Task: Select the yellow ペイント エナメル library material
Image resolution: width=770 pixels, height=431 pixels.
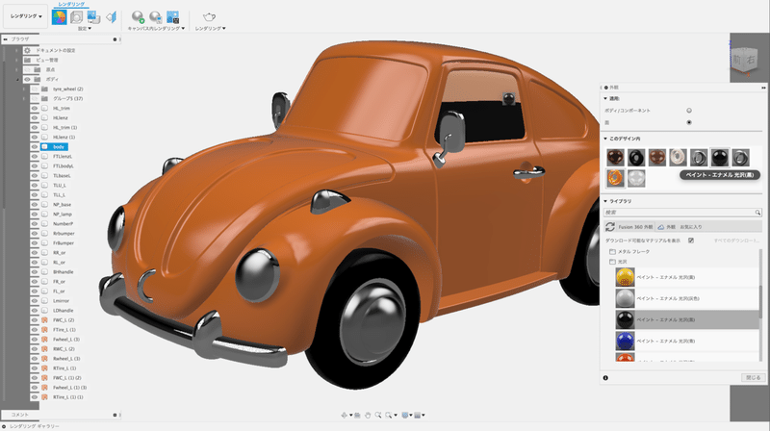Action: [686, 277]
